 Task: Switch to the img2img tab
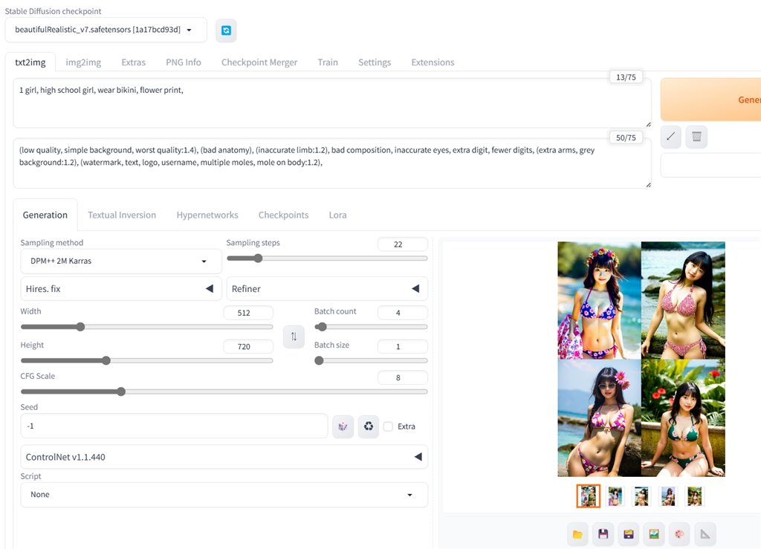point(83,62)
